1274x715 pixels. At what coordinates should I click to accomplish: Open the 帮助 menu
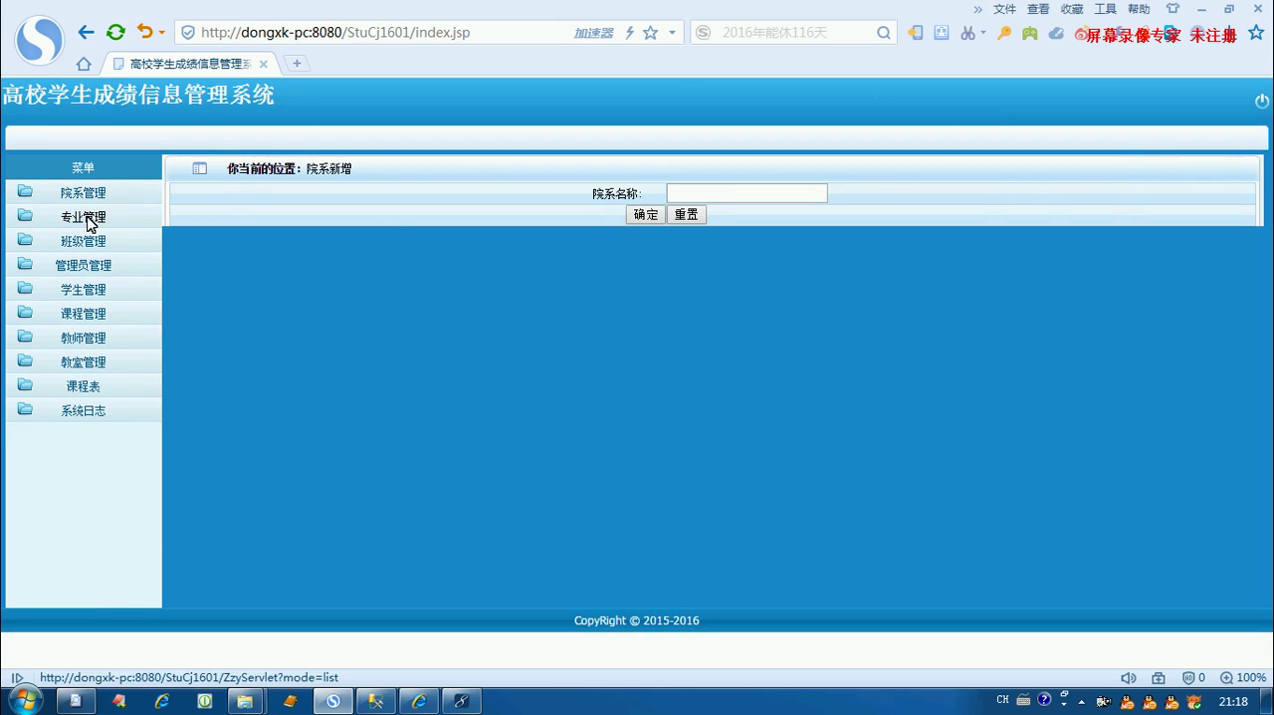pyautogui.click(x=1139, y=9)
